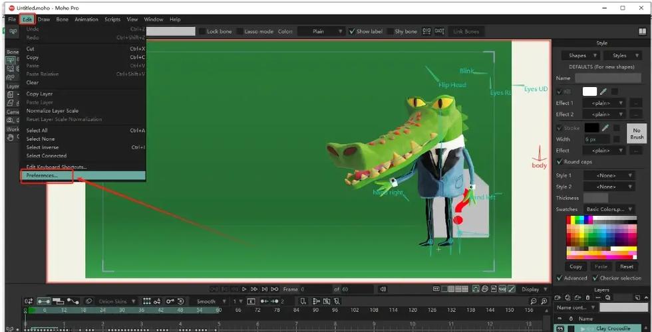The width and height of the screenshot is (652, 332).
Task: Toggle the Lock bone checkbox
Action: 202,32
